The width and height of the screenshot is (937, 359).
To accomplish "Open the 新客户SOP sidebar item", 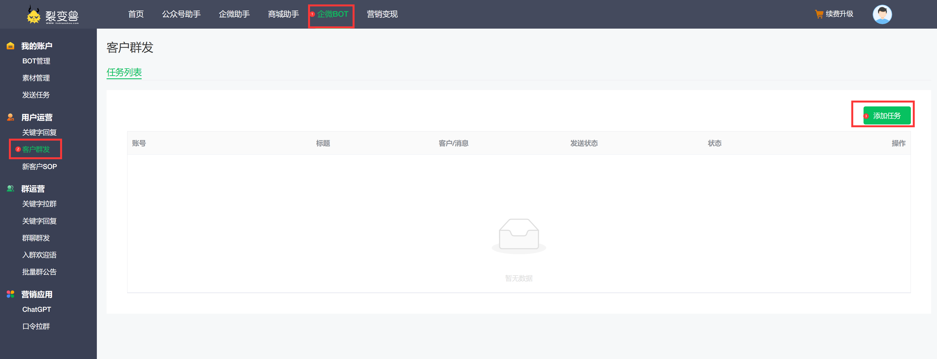I will click(39, 166).
